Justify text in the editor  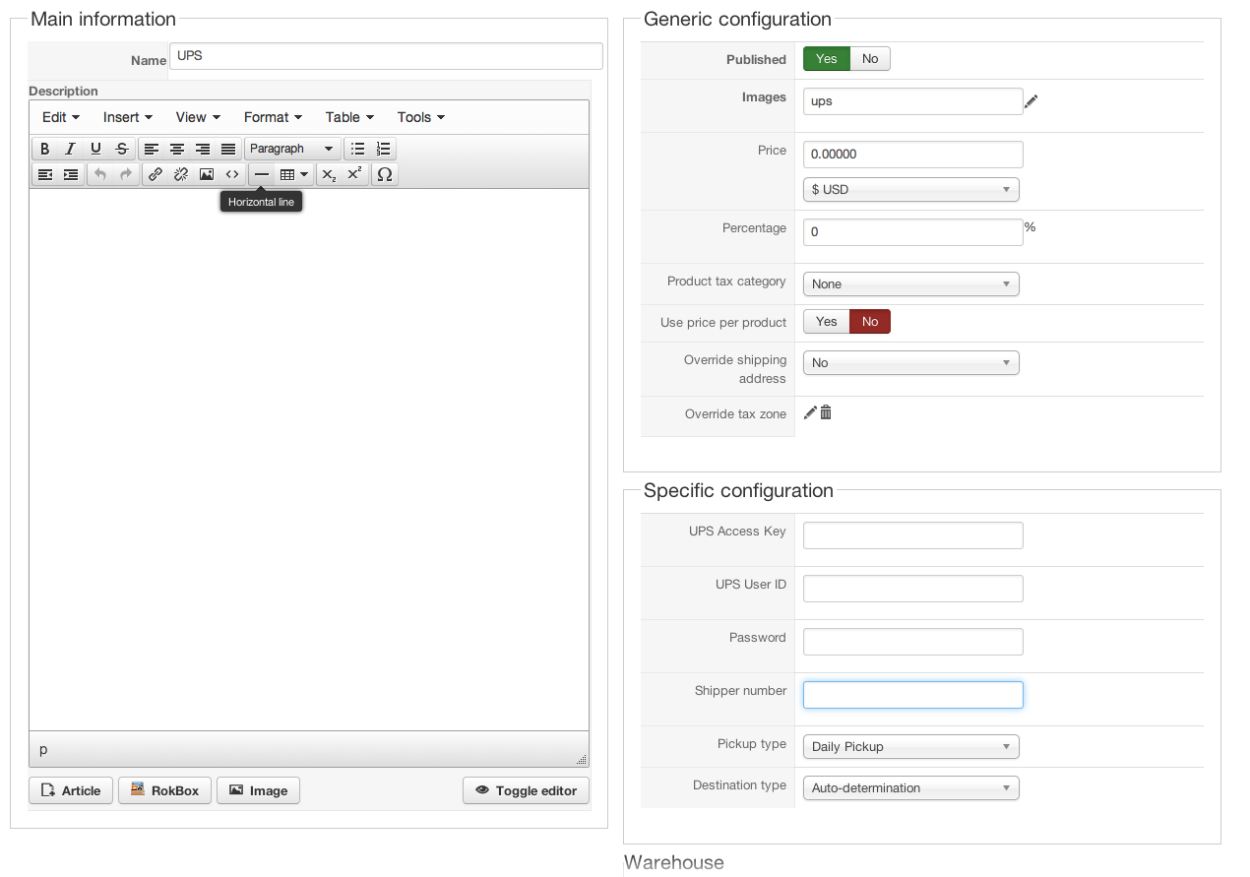point(228,149)
